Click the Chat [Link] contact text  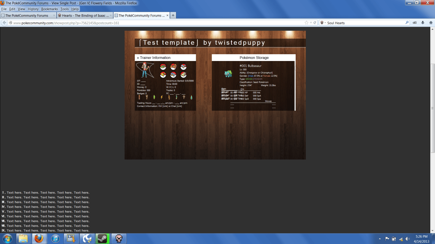click(176, 106)
